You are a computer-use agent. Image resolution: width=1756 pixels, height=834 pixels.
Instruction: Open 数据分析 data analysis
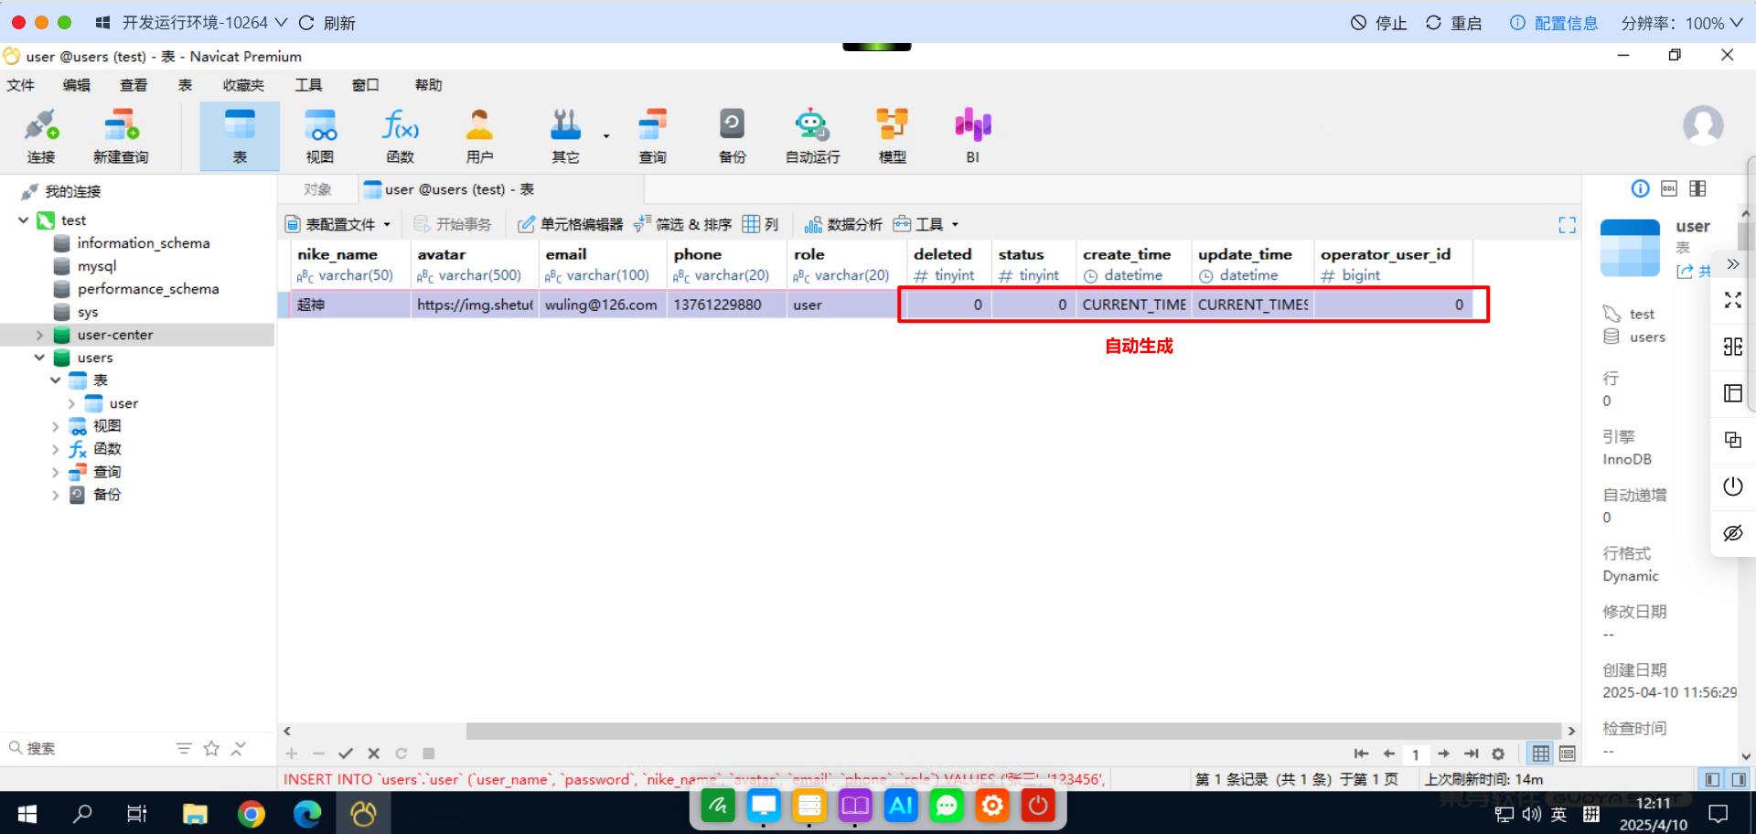[843, 224]
